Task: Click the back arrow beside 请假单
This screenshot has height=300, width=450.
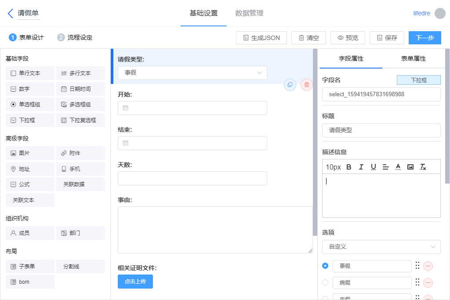Action: [11, 13]
